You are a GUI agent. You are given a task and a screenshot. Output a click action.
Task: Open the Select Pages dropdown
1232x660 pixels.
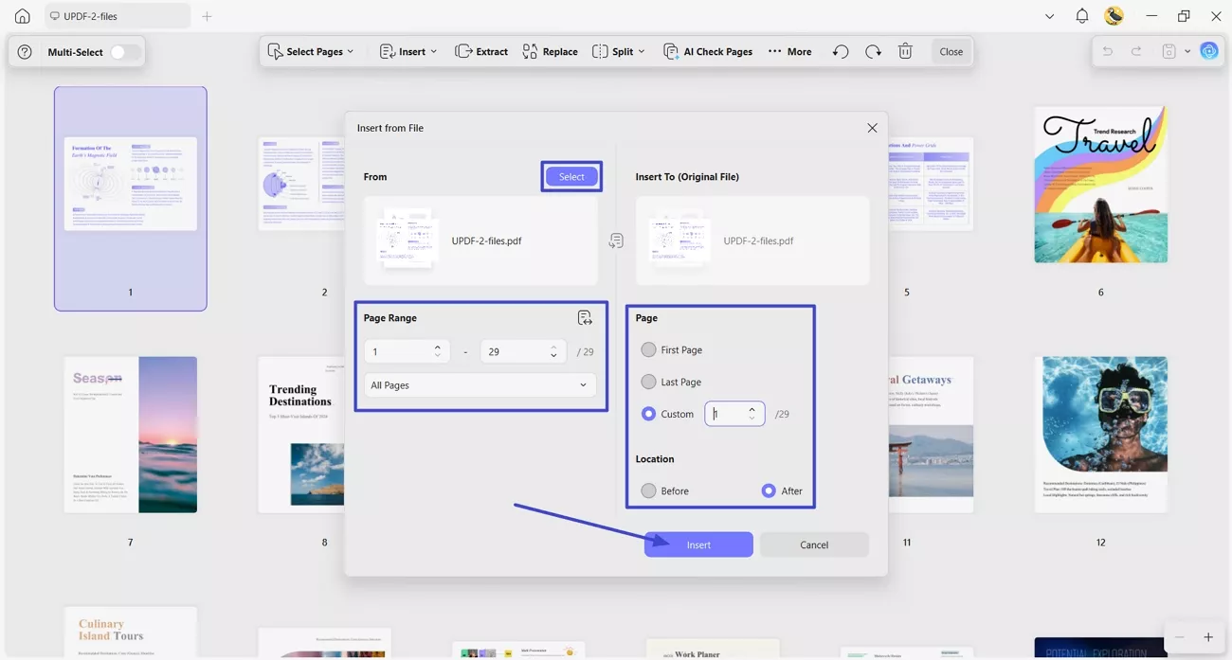313,51
